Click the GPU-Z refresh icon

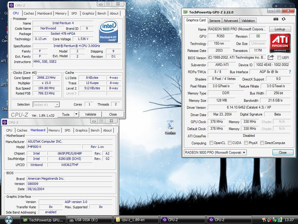(x=284, y=19)
